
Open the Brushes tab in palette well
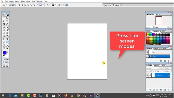[x=117, y=5]
